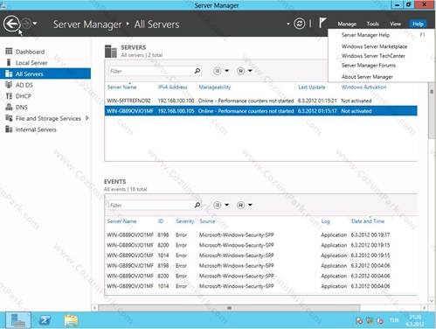Expand dropdown left of the refresh icon
Screen dimensions: 436x329
coord(288,24)
